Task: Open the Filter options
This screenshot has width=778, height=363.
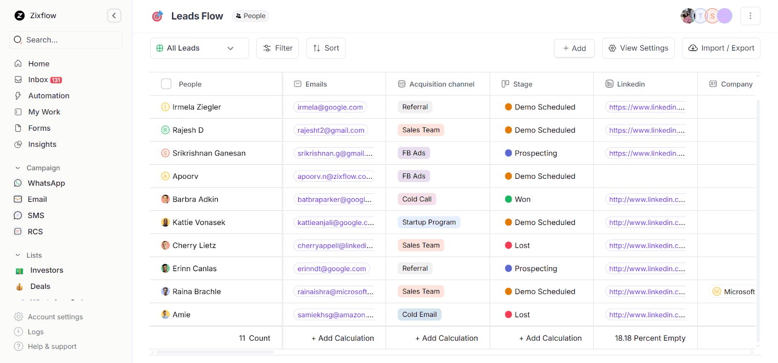Action: [278, 48]
